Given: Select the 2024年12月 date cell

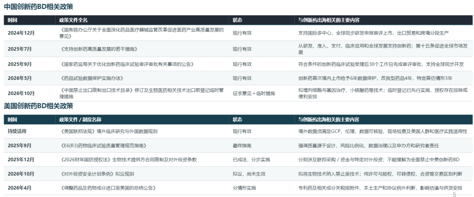Looking at the screenshot, I should coord(21,33).
